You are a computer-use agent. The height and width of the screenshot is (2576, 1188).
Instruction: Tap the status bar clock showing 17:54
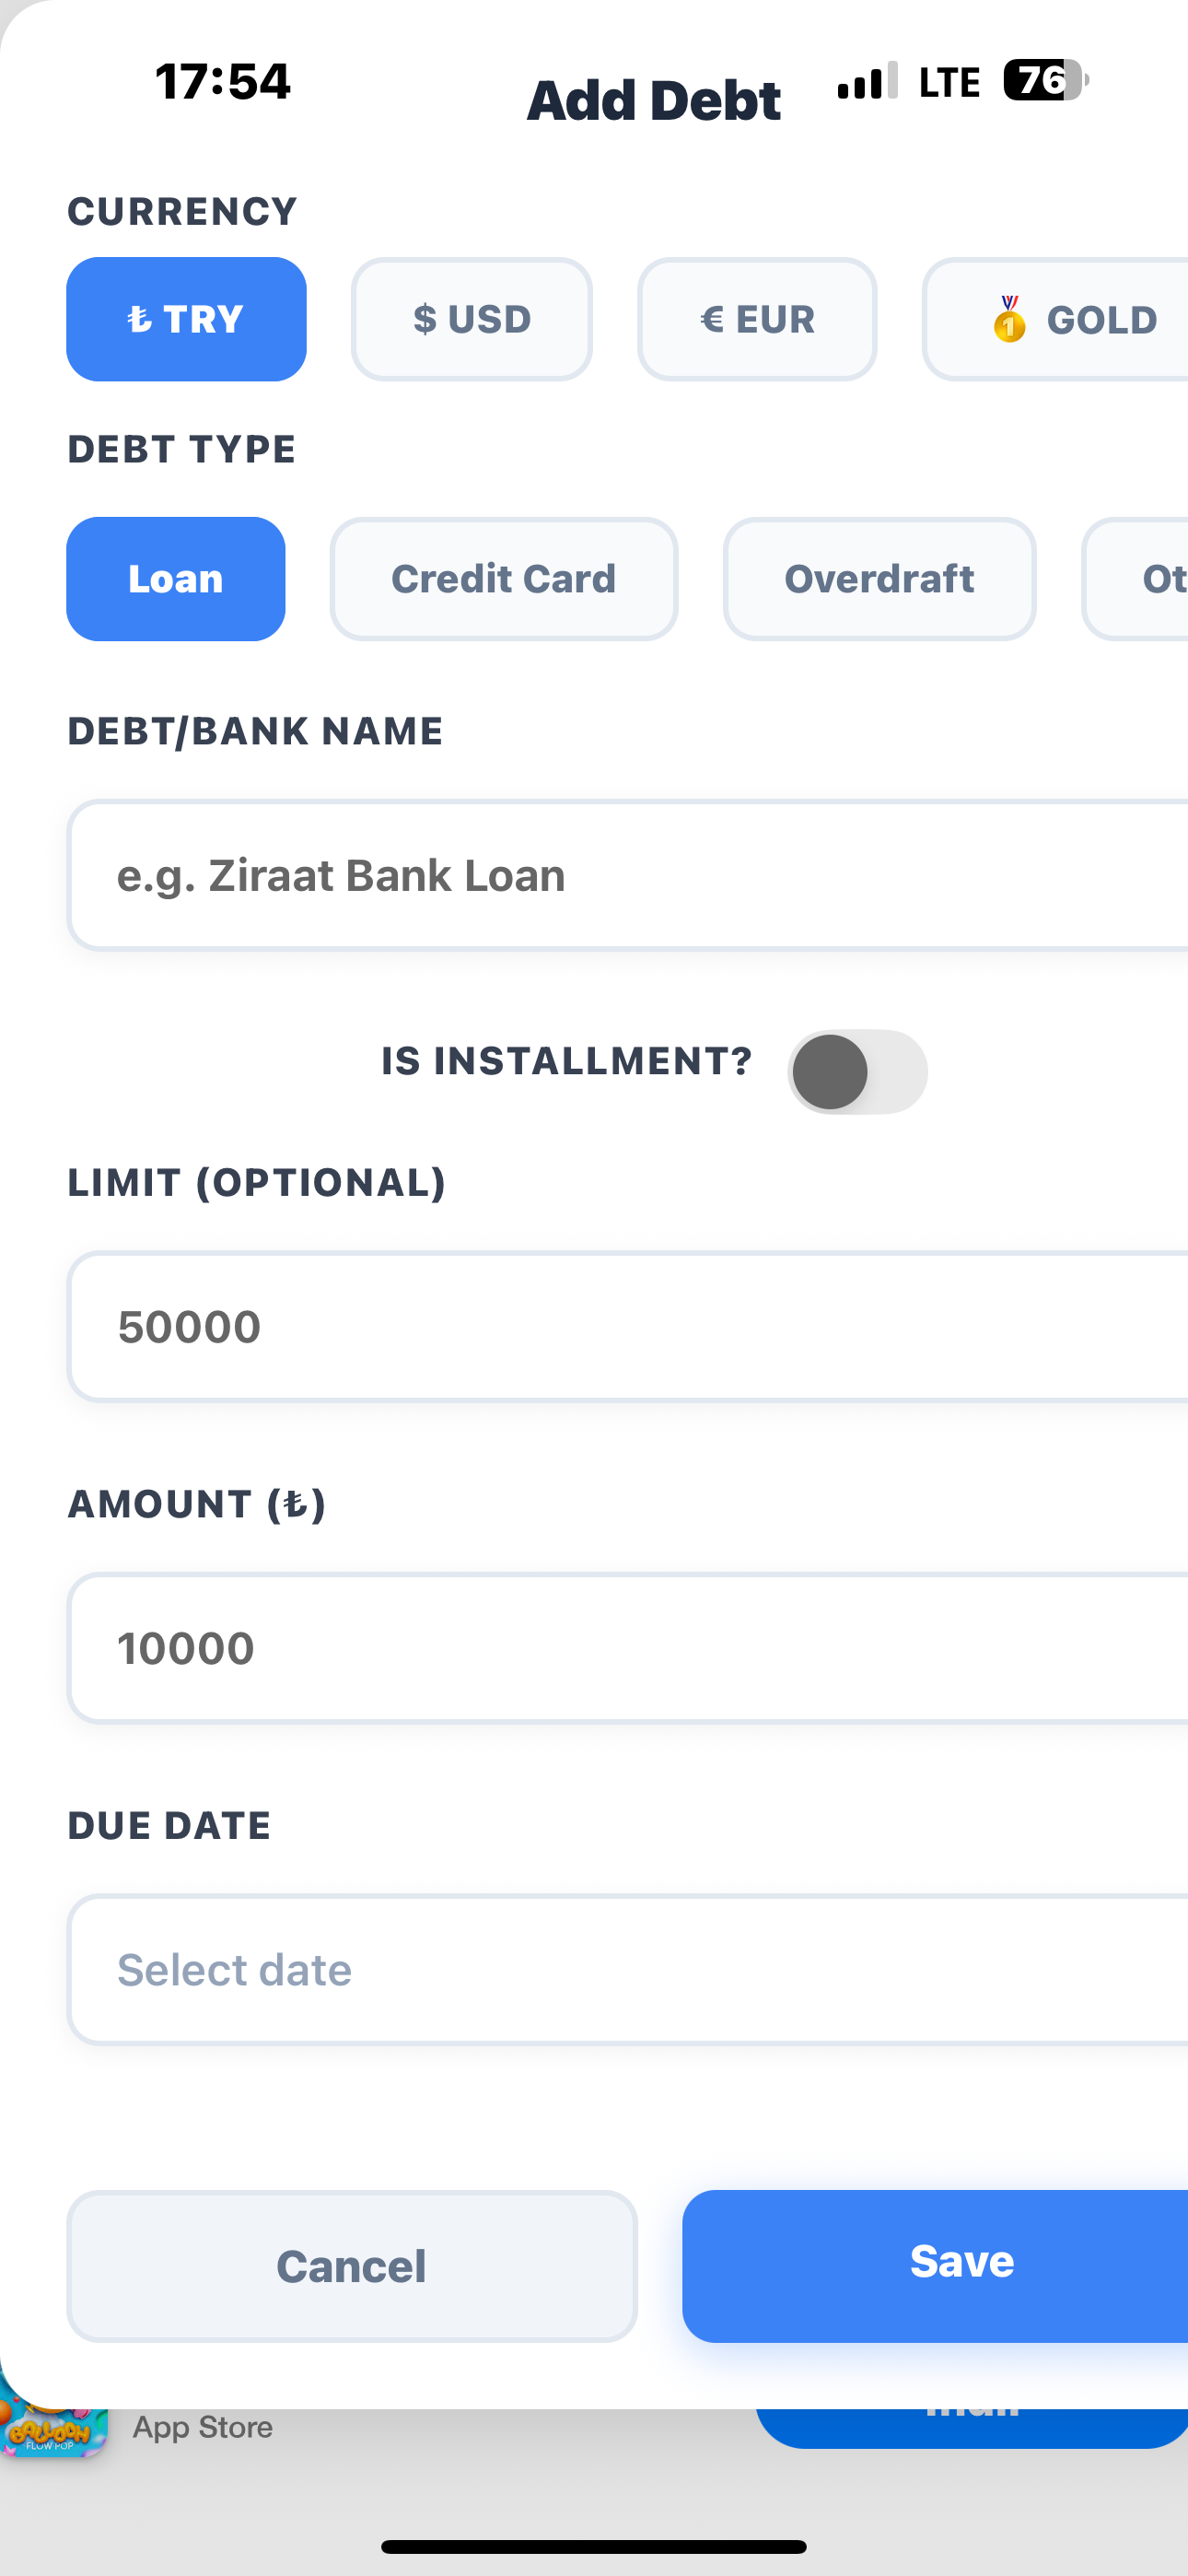[x=222, y=81]
